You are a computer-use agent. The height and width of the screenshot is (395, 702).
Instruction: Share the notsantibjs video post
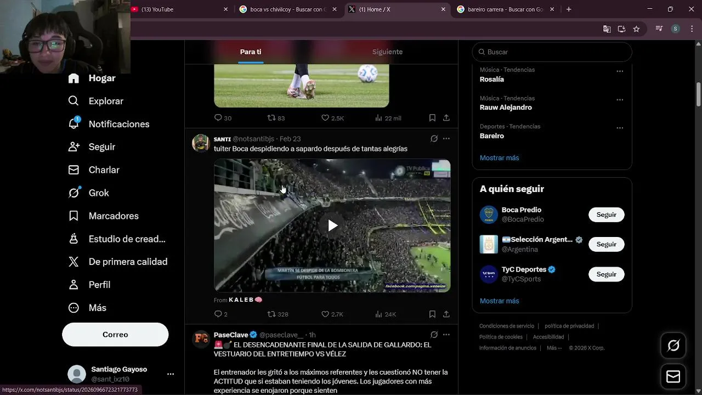(446, 314)
